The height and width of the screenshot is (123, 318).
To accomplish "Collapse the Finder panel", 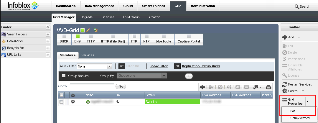I will click(x=48, y=27).
